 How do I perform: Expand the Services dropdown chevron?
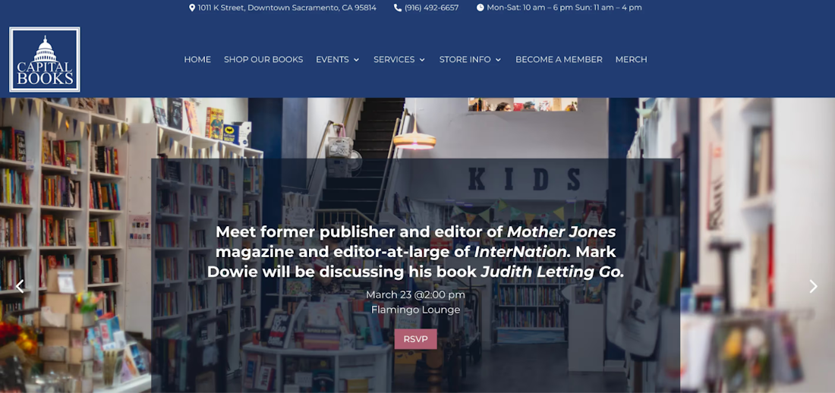(422, 60)
